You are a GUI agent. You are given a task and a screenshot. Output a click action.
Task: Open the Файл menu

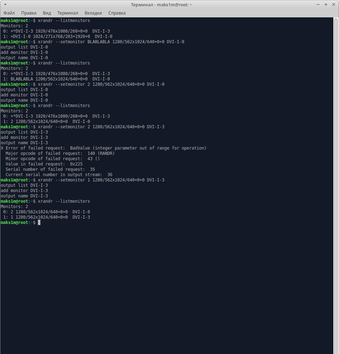(x=9, y=13)
